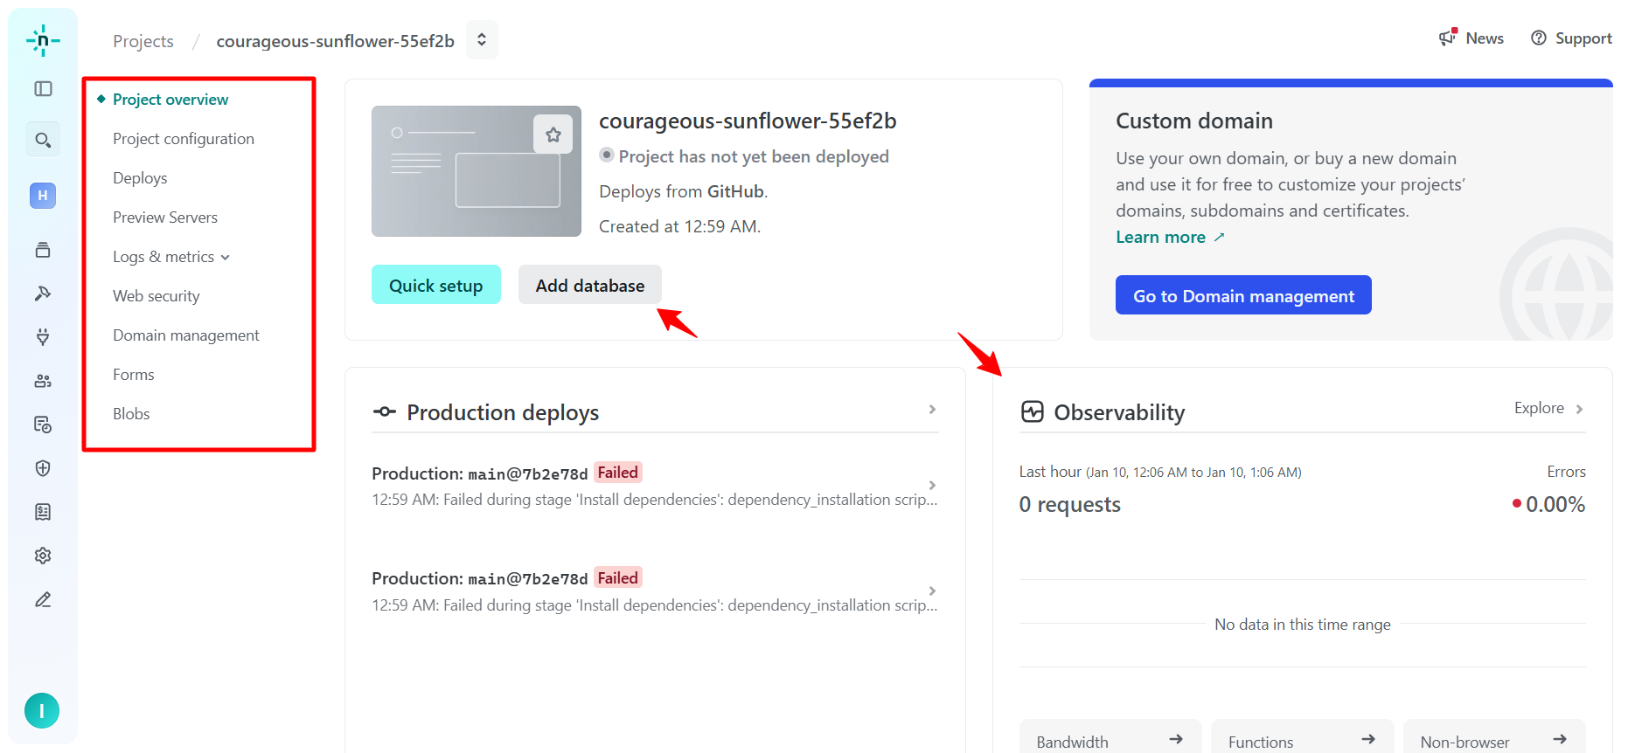
Task: Select Project overview menu item
Action: click(x=170, y=100)
